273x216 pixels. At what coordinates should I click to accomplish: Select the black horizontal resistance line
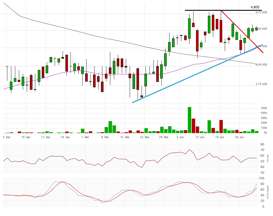(203, 10)
